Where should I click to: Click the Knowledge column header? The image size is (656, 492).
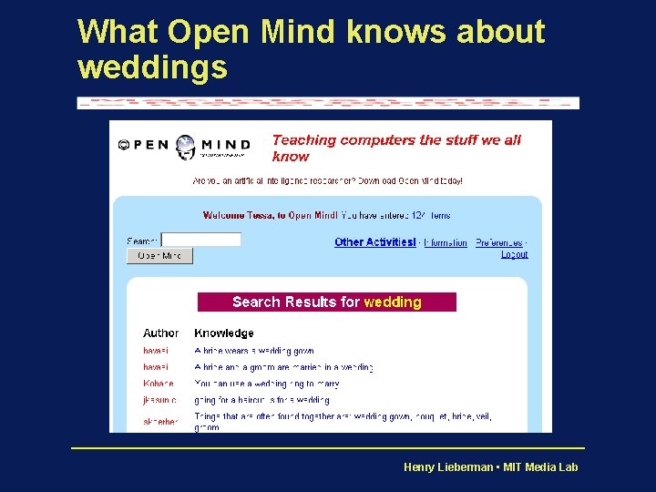click(x=224, y=333)
